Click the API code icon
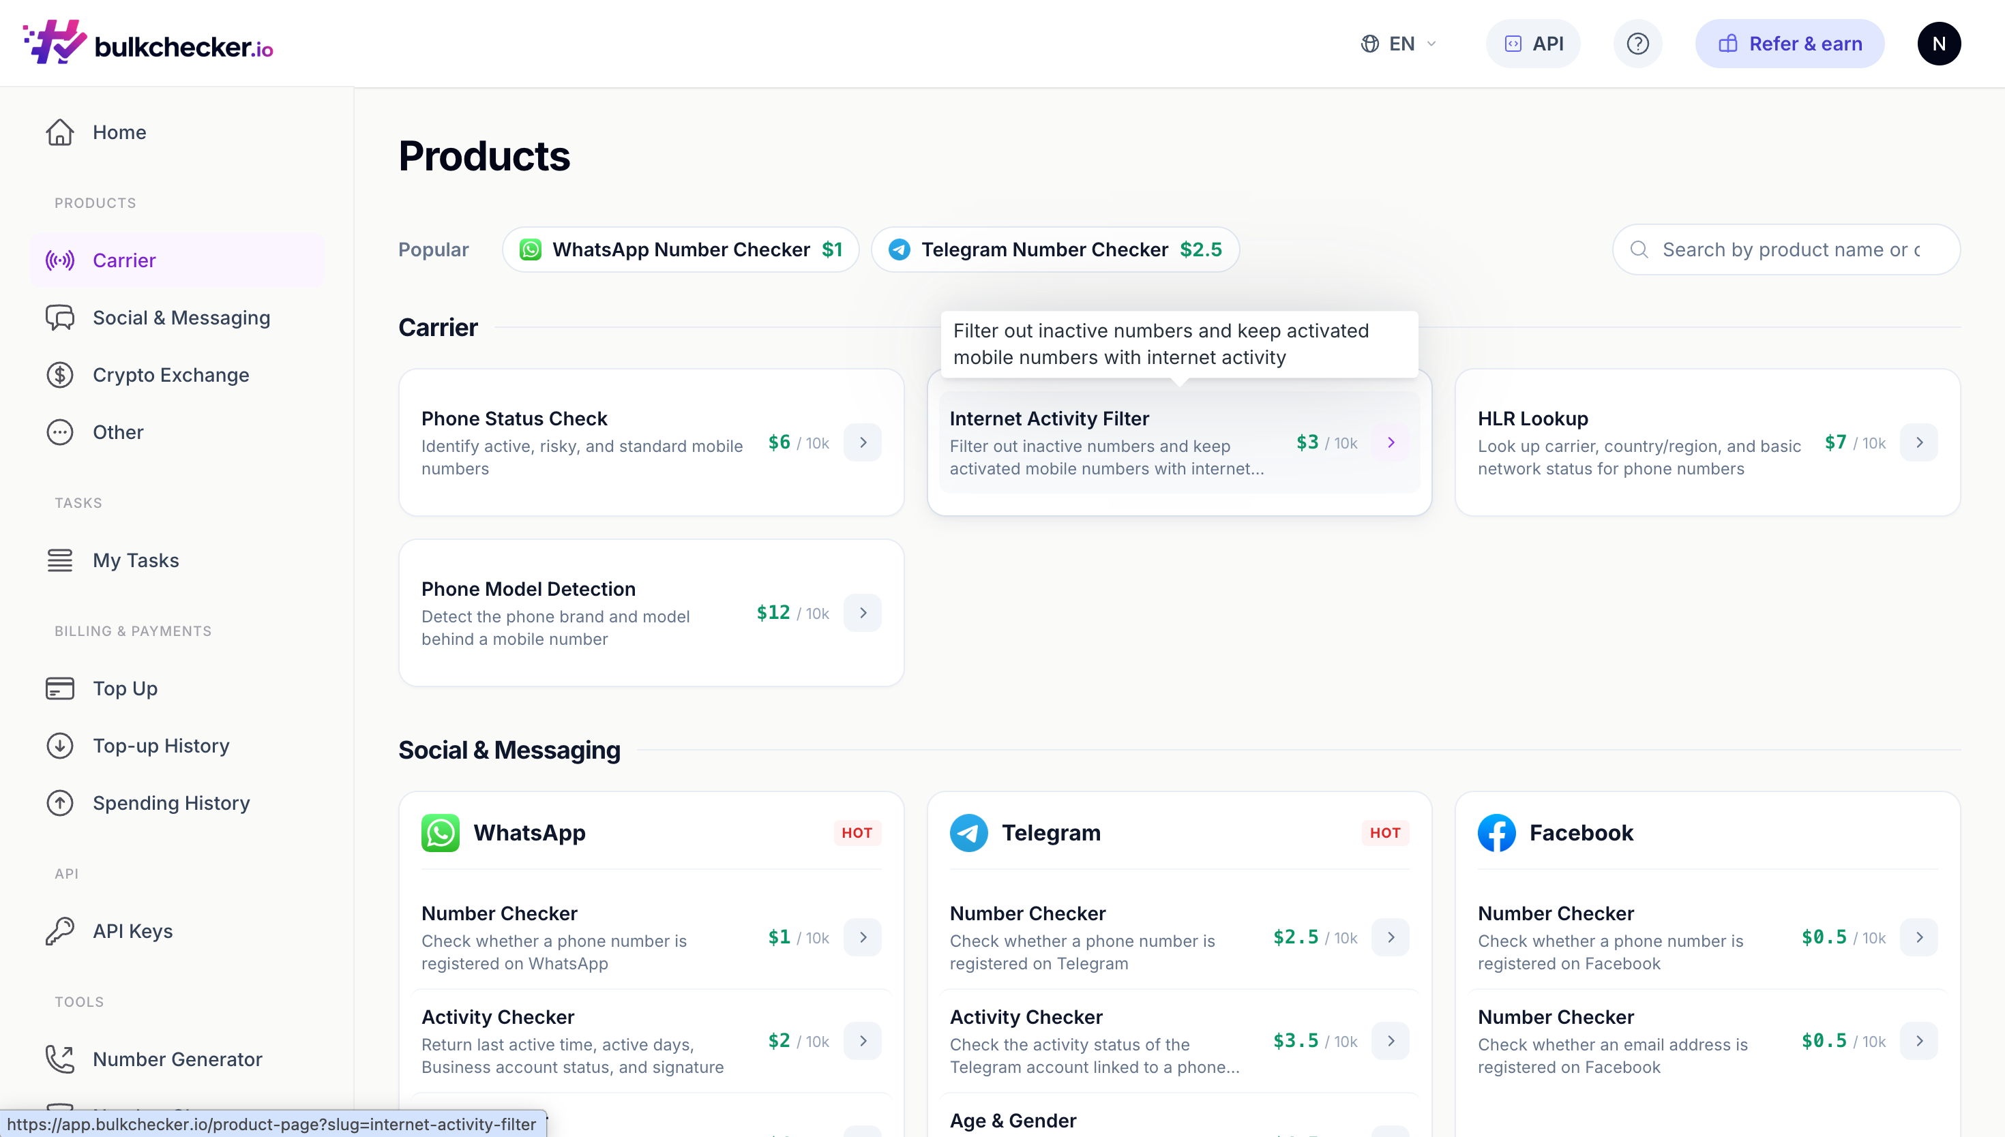The width and height of the screenshot is (2005, 1137). point(1513,44)
